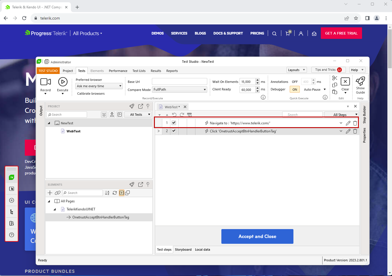
Task: Toggle the checkbox for step 2 Click
Action: (174, 131)
